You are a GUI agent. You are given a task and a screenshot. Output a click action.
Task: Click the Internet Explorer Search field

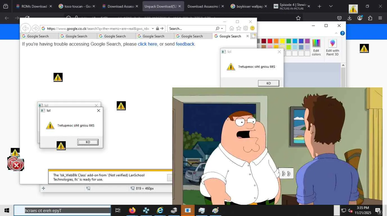click(x=191, y=28)
